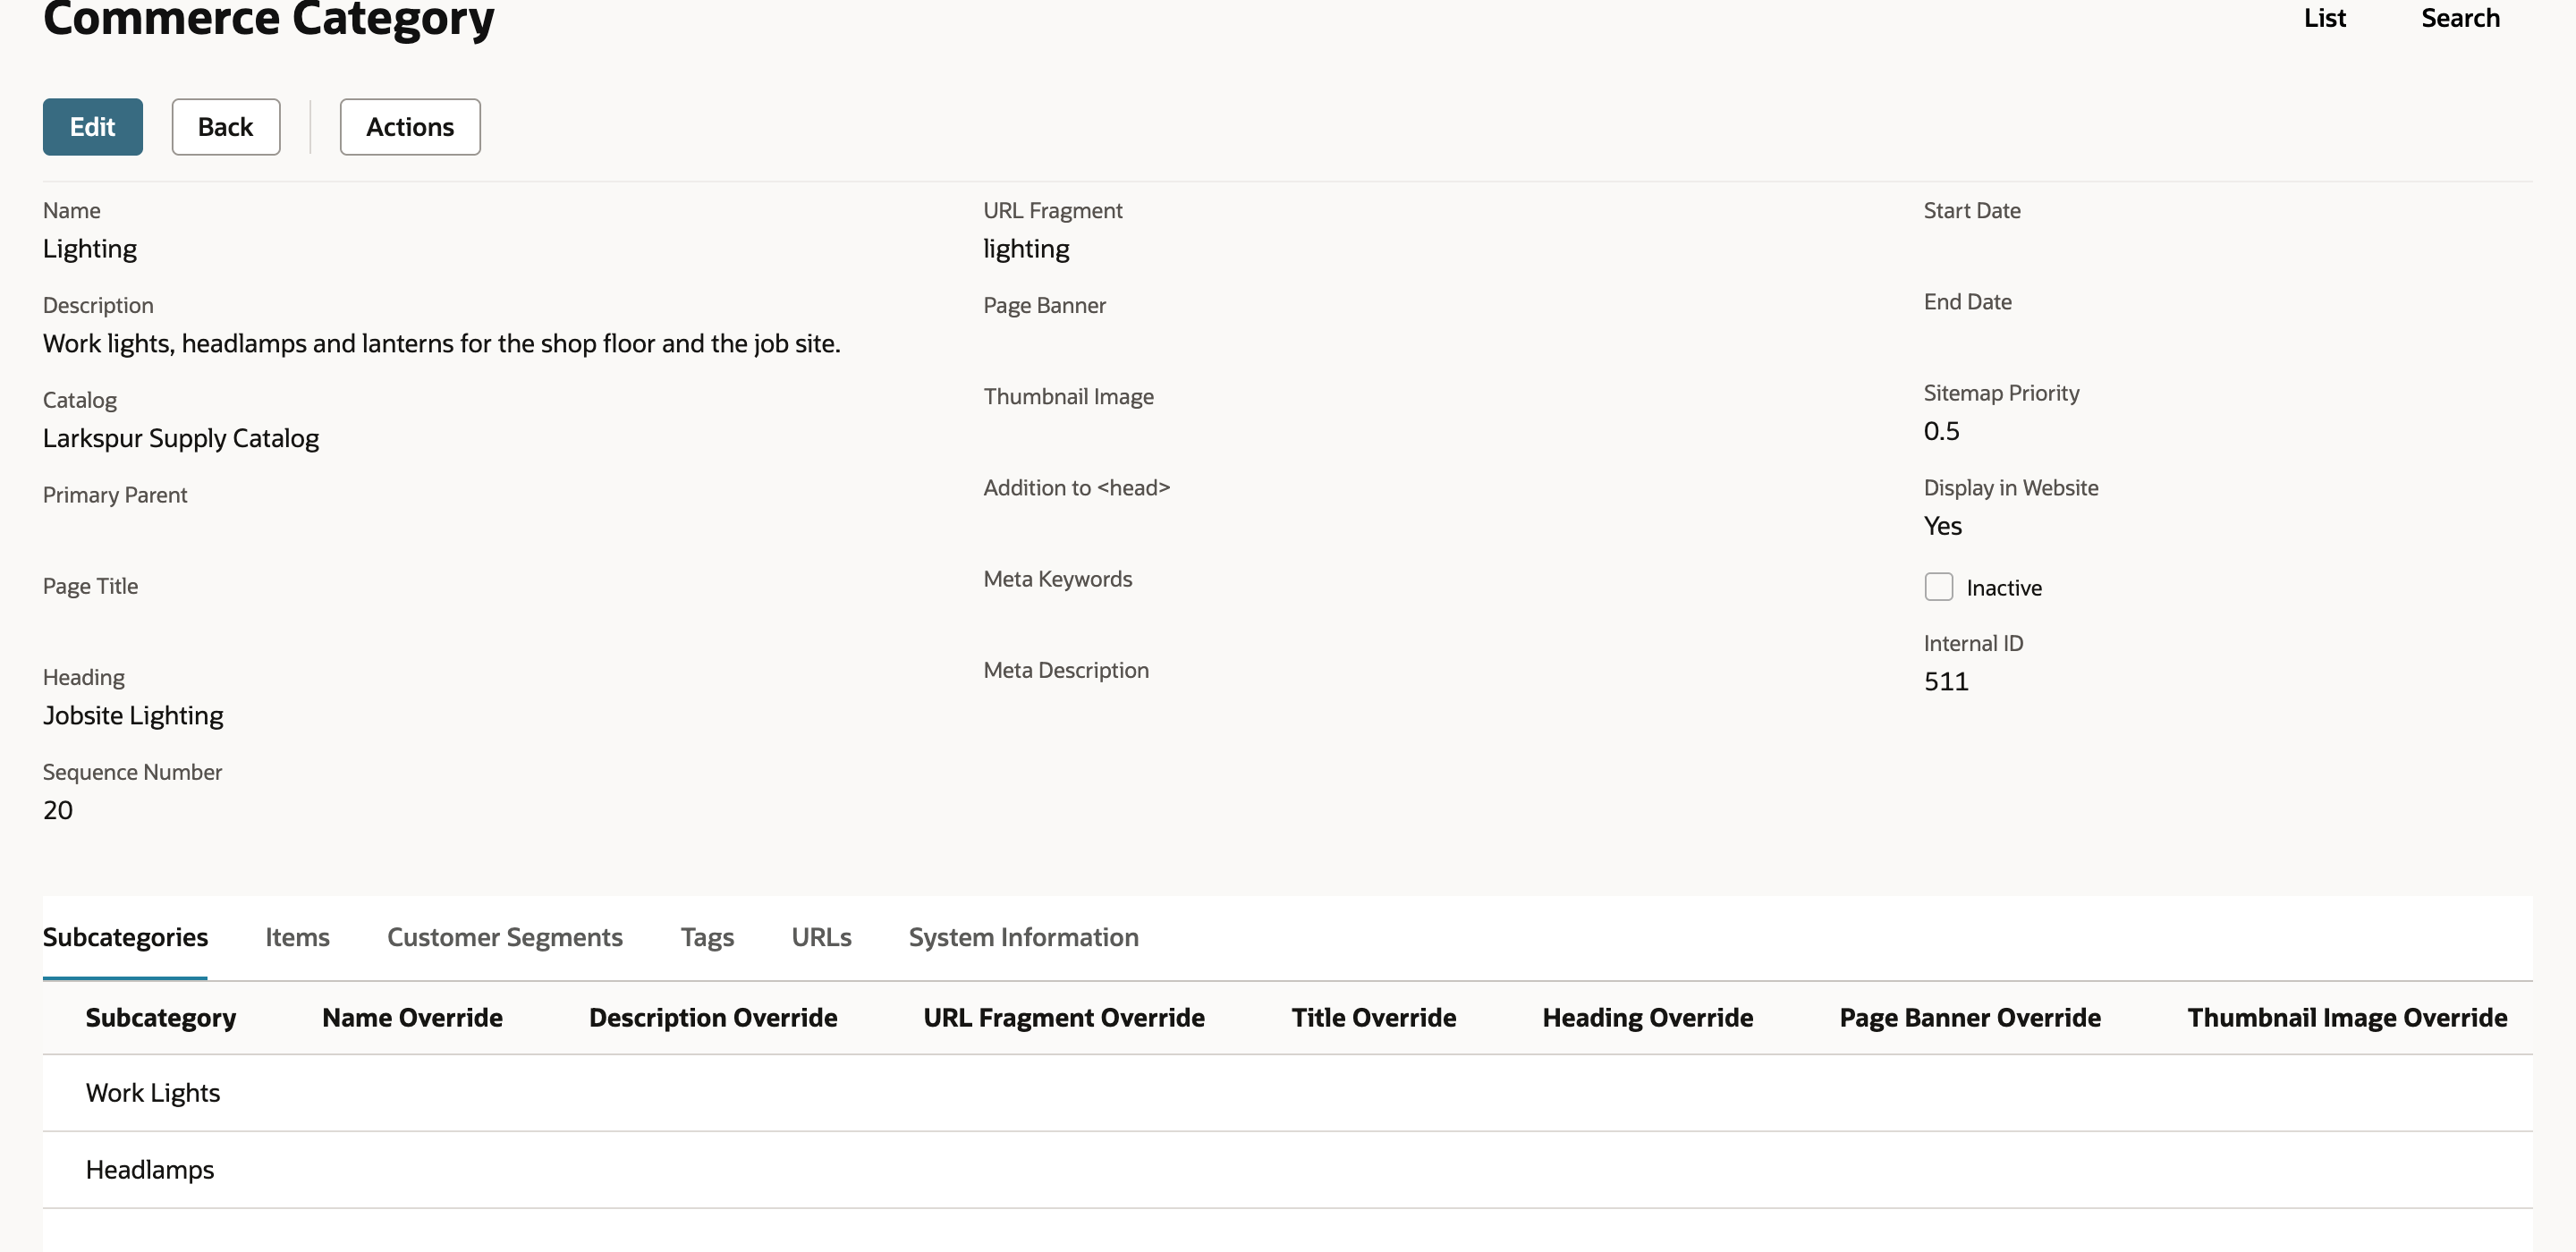Click the Name value Lighting
This screenshot has width=2576, height=1252.
[x=90, y=250]
